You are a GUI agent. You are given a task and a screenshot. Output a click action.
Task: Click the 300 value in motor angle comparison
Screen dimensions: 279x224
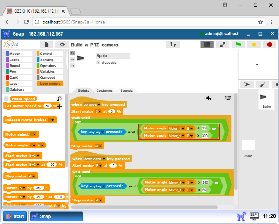(x=205, y=136)
